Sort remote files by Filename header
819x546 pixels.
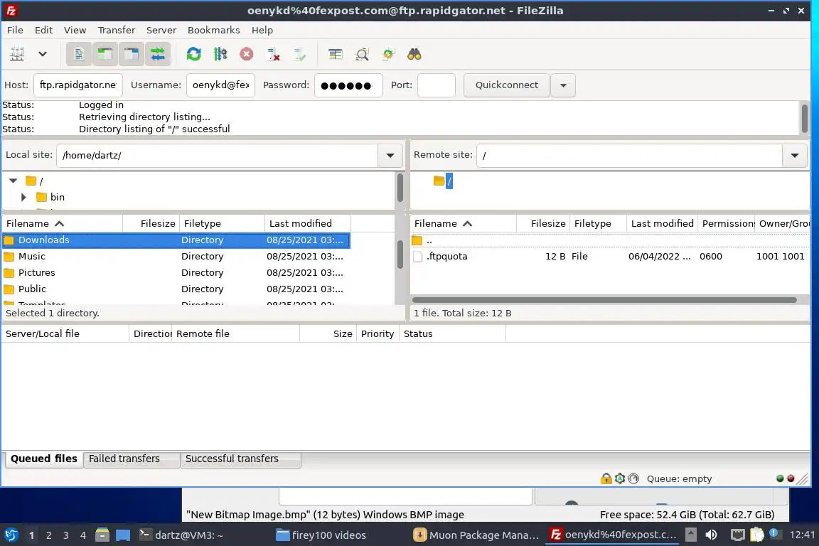click(464, 223)
